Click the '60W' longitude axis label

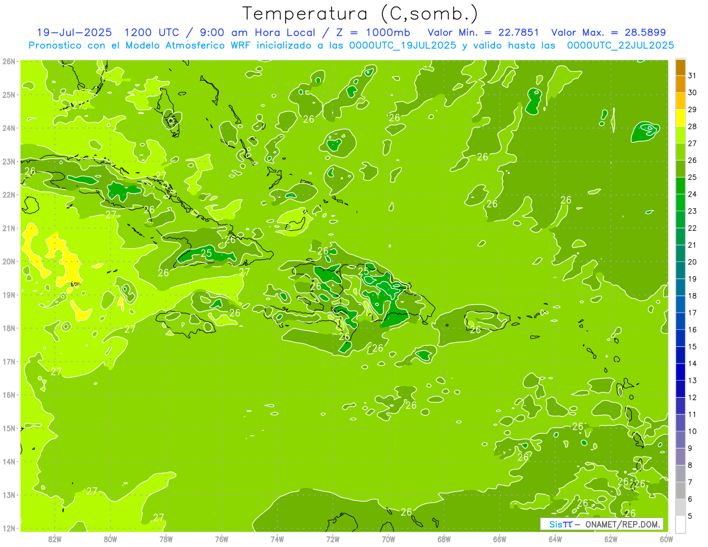pos(666,539)
